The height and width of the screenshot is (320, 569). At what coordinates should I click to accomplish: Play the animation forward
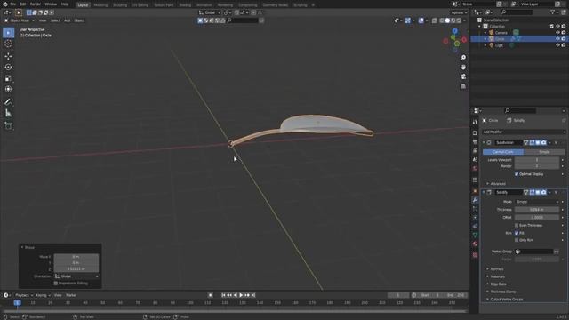(x=241, y=295)
